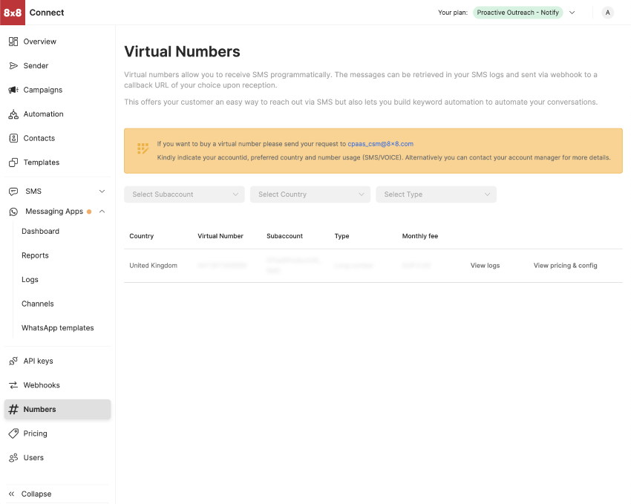This screenshot has width=631, height=504.
Task: Click View logs for United Kingdom number
Action: (x=485, y=266)
